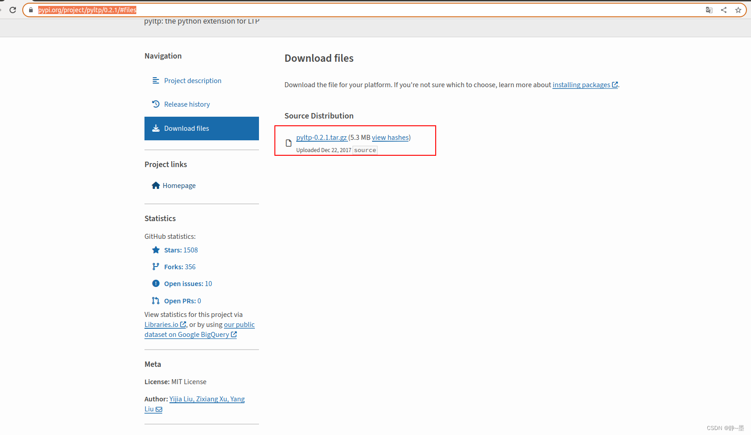This screenshot has height=435, width=751.
Task: Select the Download files tab
Action: point(201,129)
